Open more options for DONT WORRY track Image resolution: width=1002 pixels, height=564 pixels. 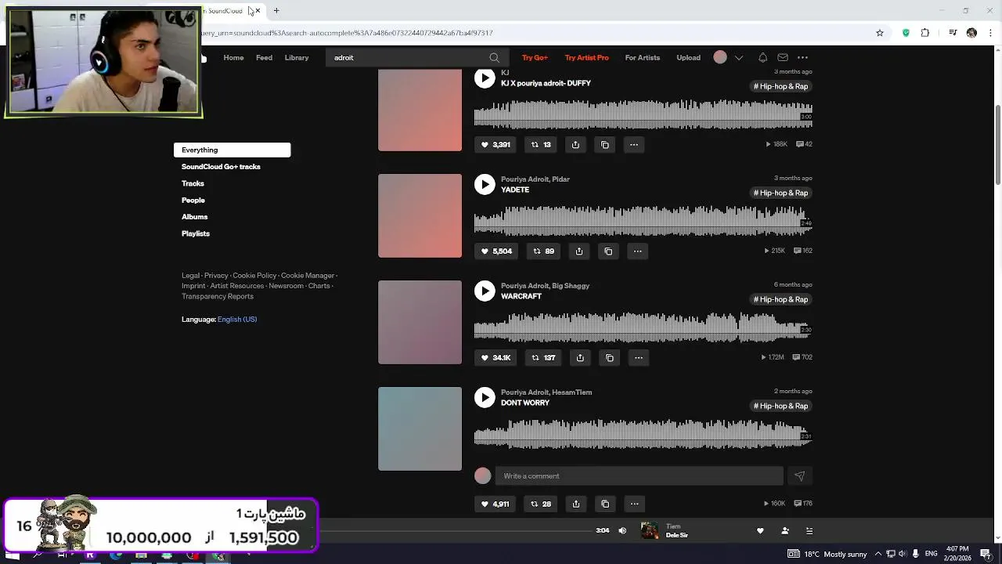tap(634, 504)
